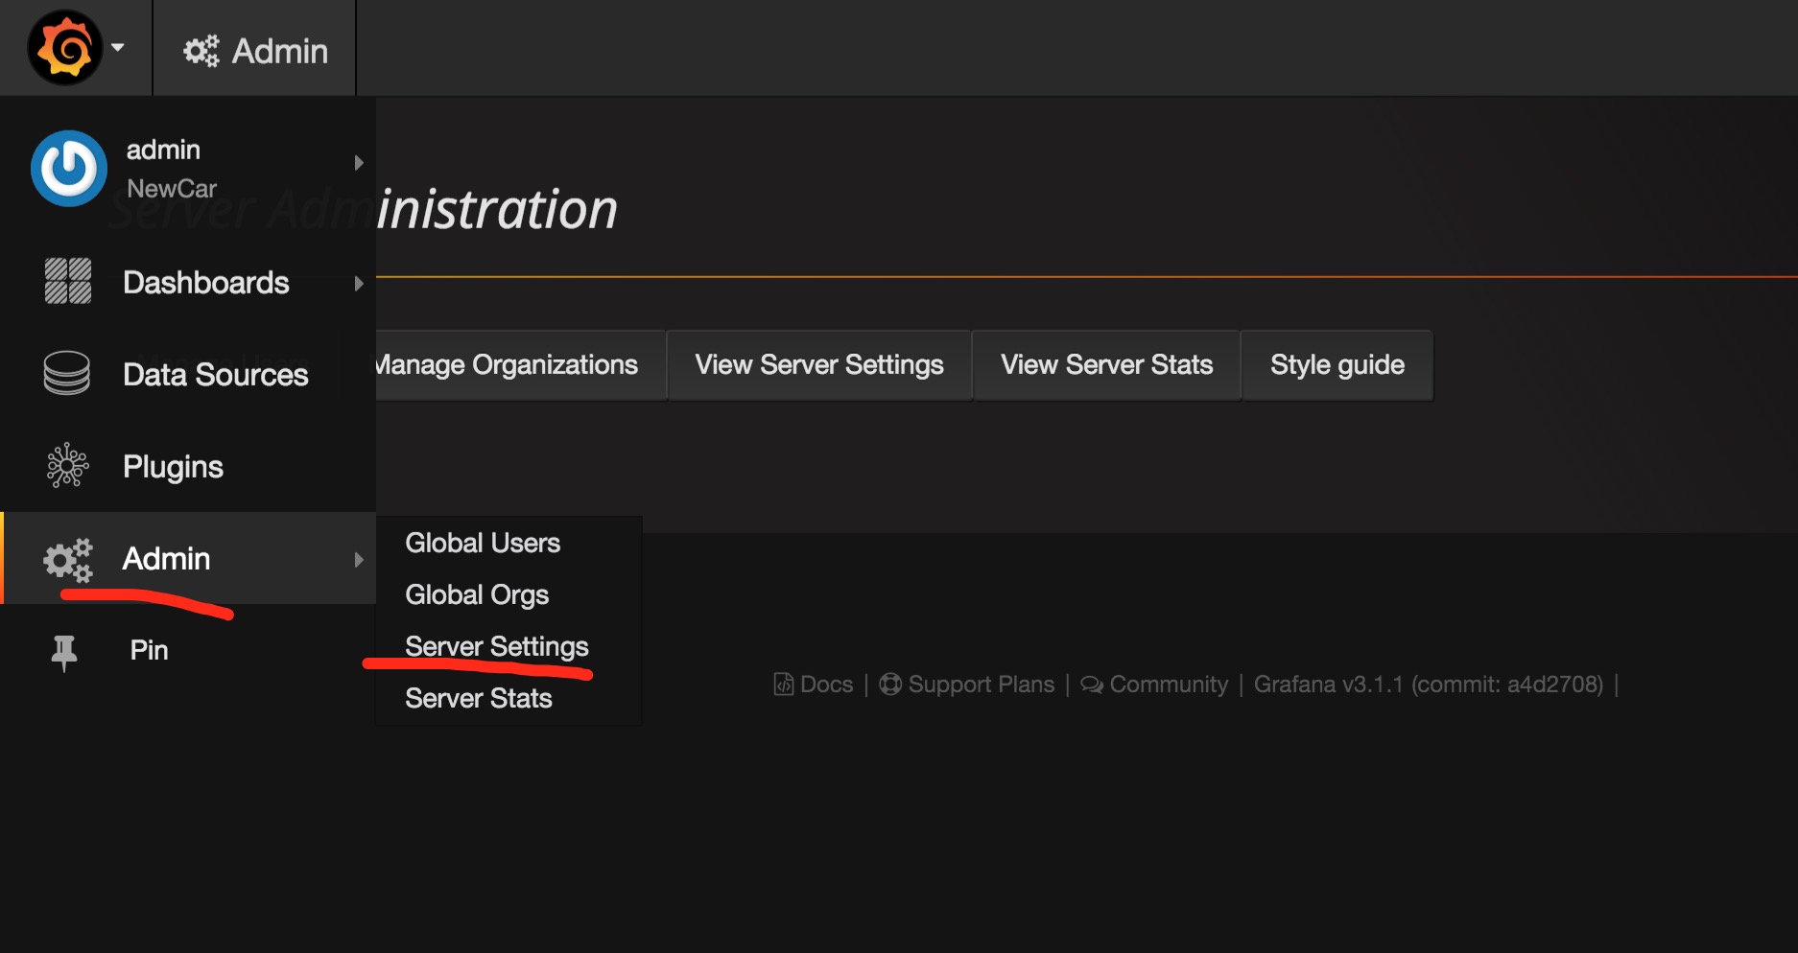Click the Pin pushpin icon
The width and height of the screenshot is (1798, 953).
pyautogui.click(x=64, y=652)
